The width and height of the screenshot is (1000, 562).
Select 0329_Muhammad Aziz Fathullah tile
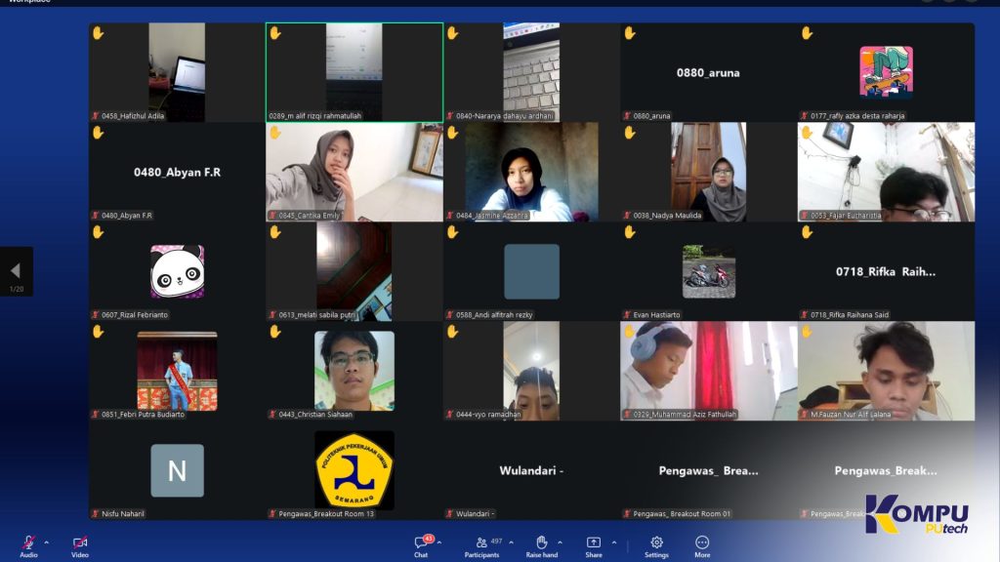709,371
